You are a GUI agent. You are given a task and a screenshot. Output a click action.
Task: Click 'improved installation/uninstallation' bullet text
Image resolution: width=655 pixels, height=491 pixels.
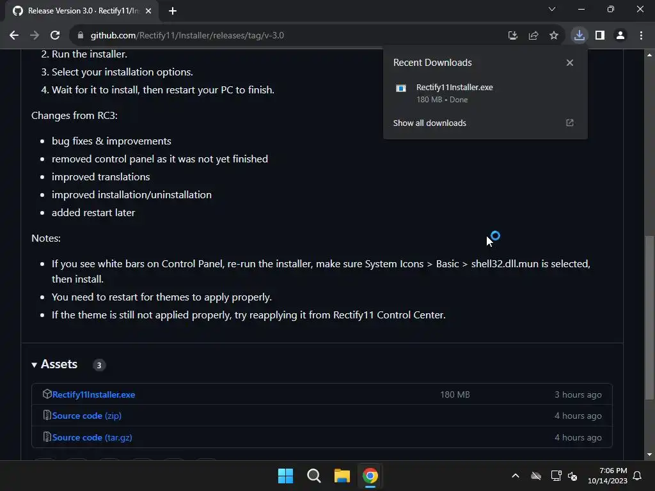(x=132, y=195)
